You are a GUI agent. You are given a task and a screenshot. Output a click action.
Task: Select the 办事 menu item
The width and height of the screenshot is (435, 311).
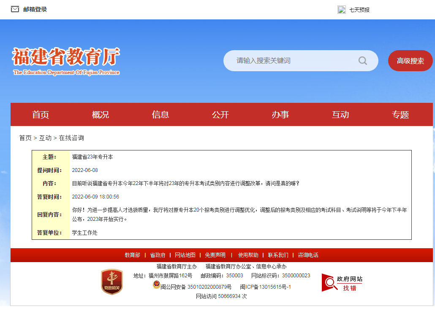point(280,114)
